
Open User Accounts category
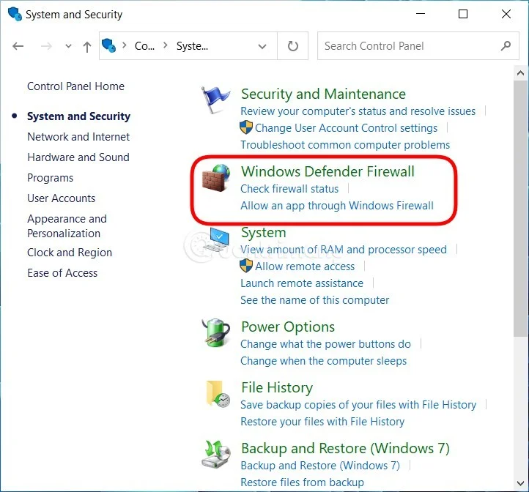pos(61,198)
